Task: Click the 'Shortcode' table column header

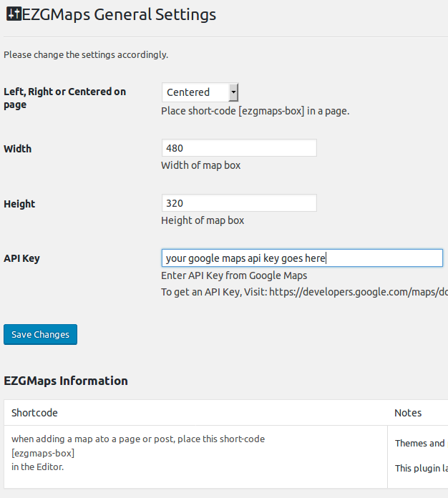Action: tap(34, 413)
